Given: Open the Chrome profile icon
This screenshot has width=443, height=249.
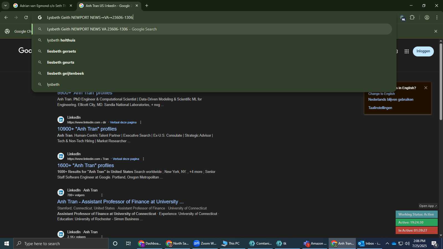Looking at the screenshot, I should click(x=427, y=17).
